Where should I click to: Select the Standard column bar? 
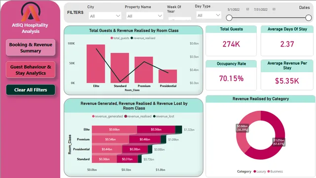[x=119, y=68]
